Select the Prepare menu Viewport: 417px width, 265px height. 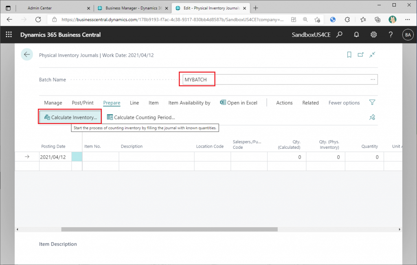[112, 103]
